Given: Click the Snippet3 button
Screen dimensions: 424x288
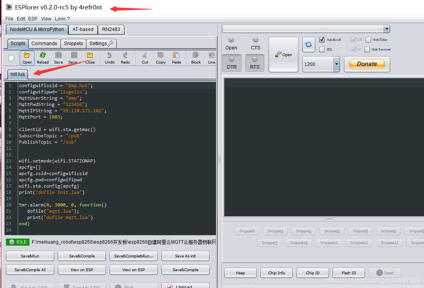Looking at the screenshot, I should 332,231.
